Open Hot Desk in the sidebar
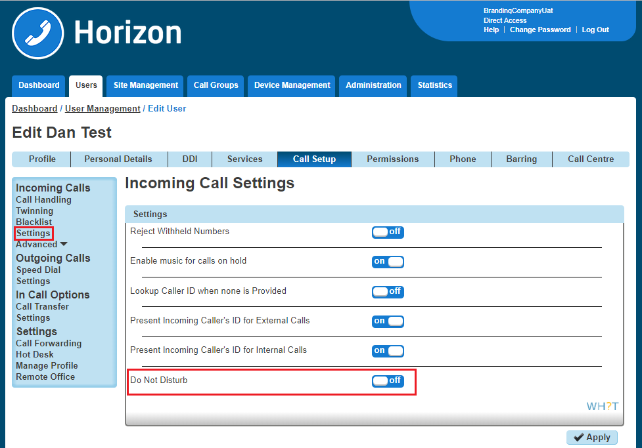The width and height of the screenshot is (642, 448). (34, 354)
